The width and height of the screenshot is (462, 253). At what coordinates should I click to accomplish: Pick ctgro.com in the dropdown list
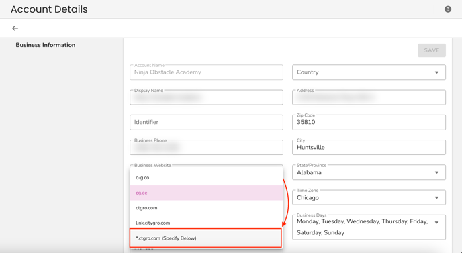(206, 208)
